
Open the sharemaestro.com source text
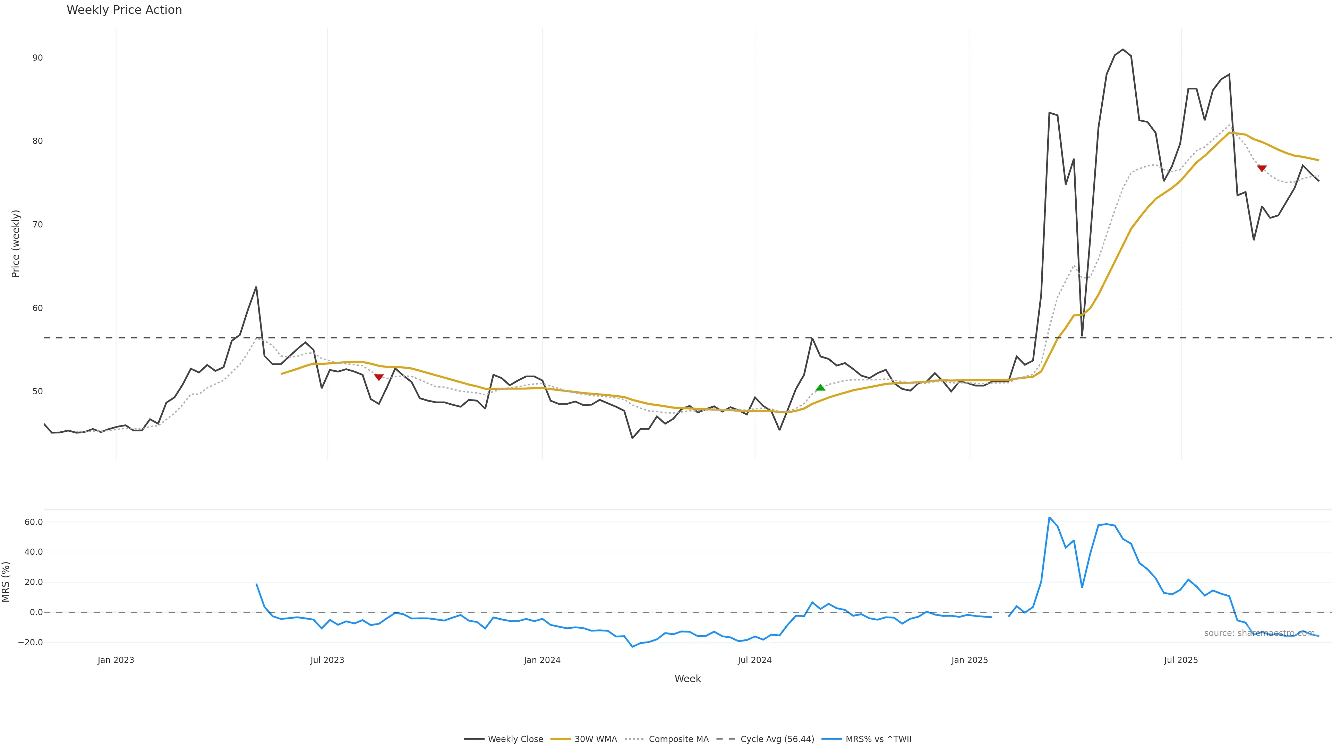pyautogui.click(x=1259, y=633)
